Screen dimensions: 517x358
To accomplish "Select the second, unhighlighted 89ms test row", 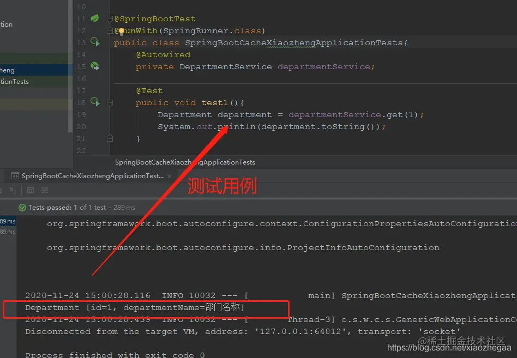I will pyautogui.click(x=8, y=232).
